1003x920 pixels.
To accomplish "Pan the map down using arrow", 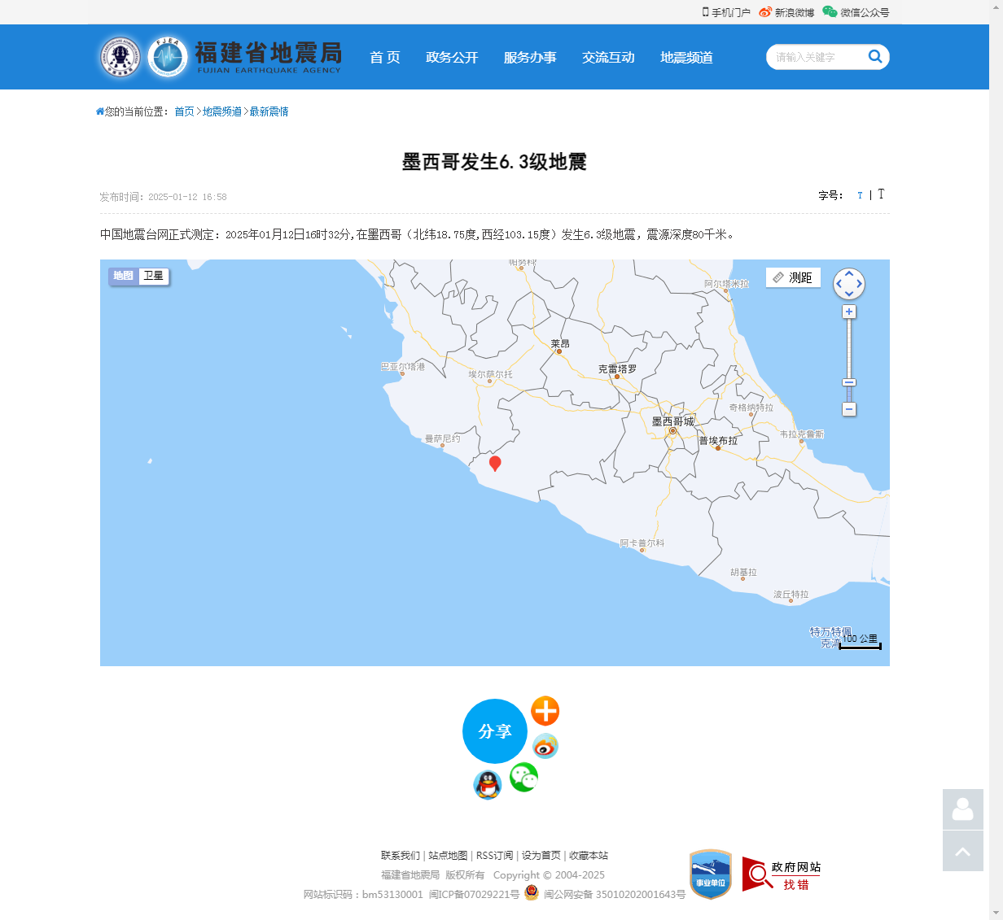I will [x=849, y=294].
